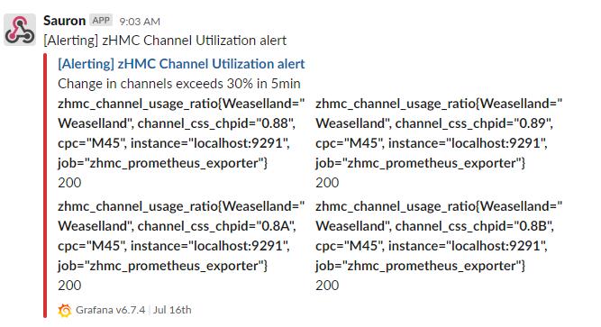The height and width of the screenshot is (327, 601).
Task: Click the Grafana v6.7.4 footer text
Action: [111, 310]
